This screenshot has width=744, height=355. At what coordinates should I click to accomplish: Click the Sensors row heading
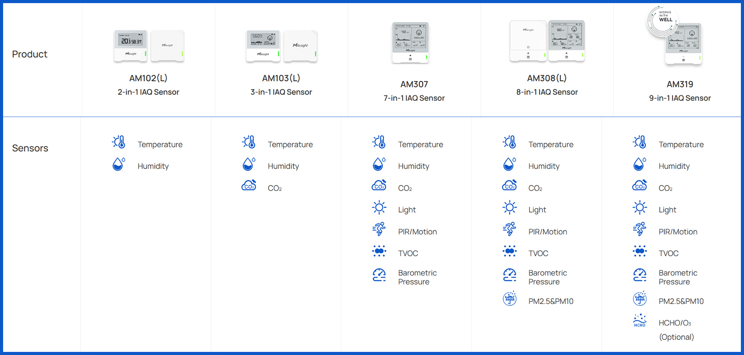point(30,148)
